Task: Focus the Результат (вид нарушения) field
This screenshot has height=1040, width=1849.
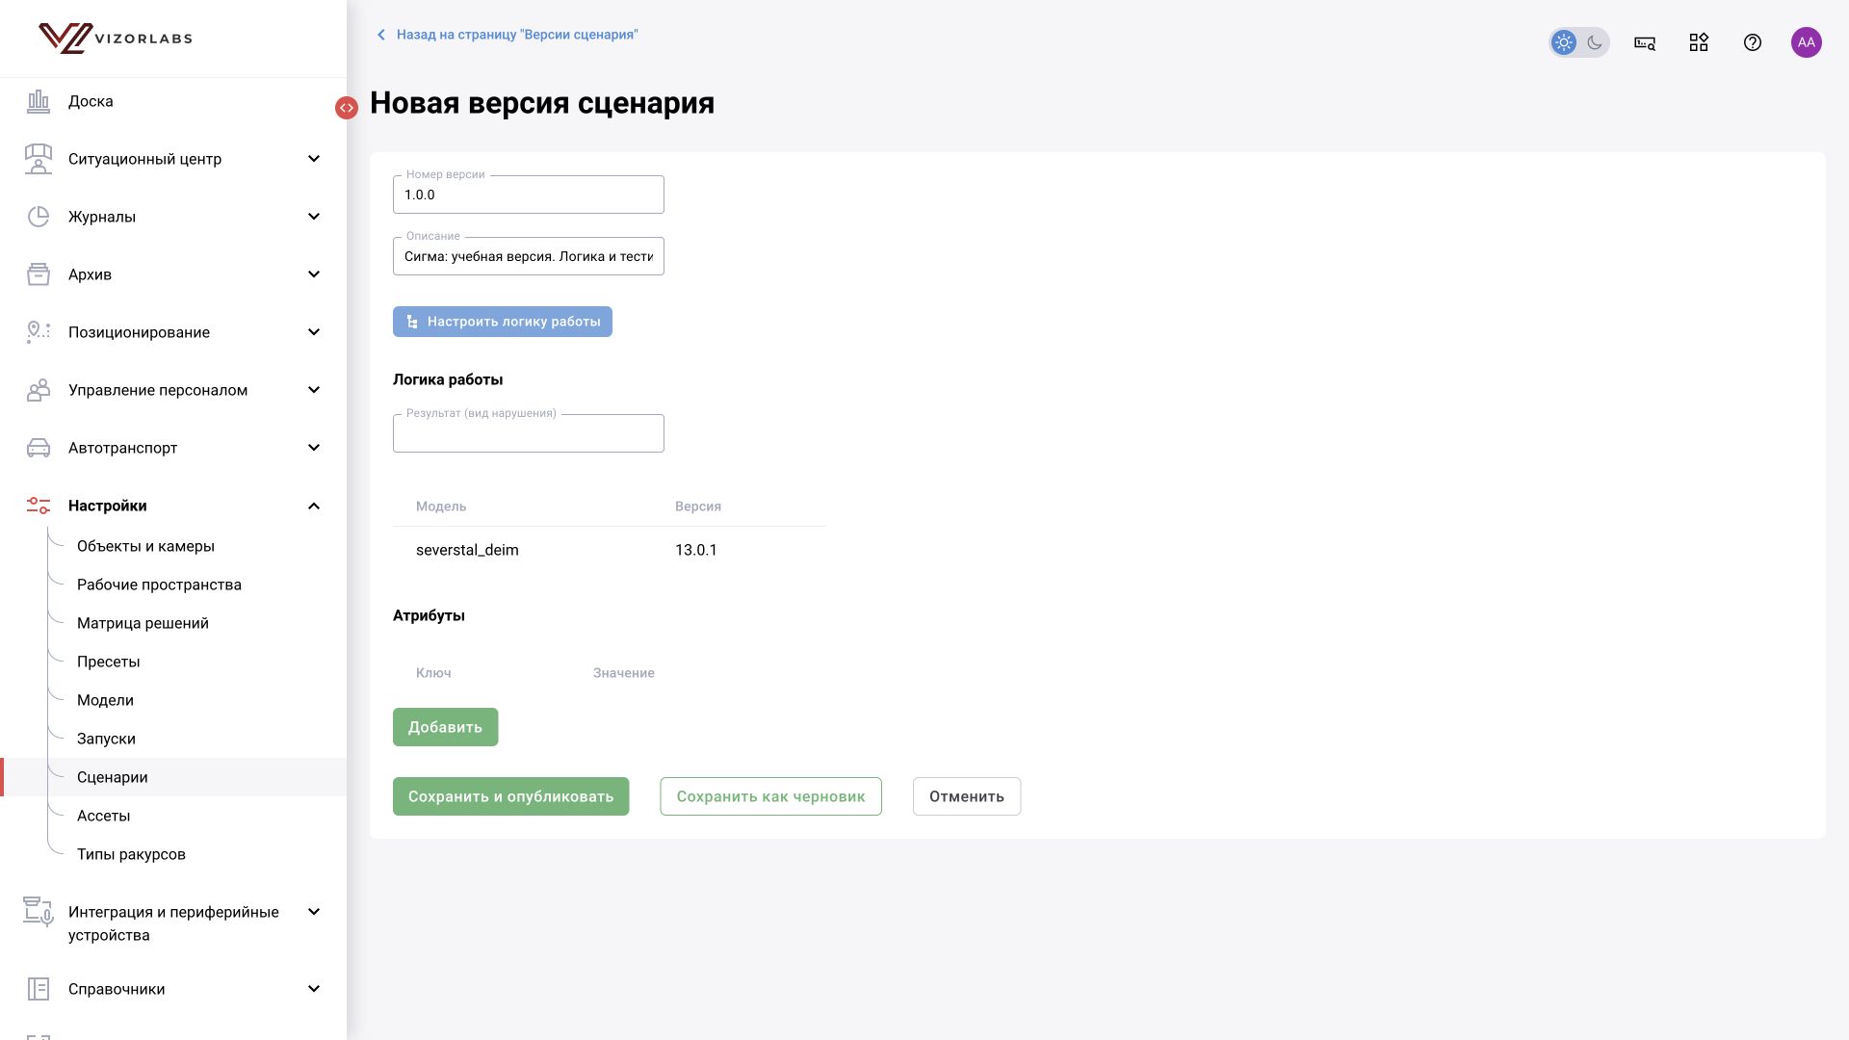Action: pyautogui.click(x=529, y=433)
